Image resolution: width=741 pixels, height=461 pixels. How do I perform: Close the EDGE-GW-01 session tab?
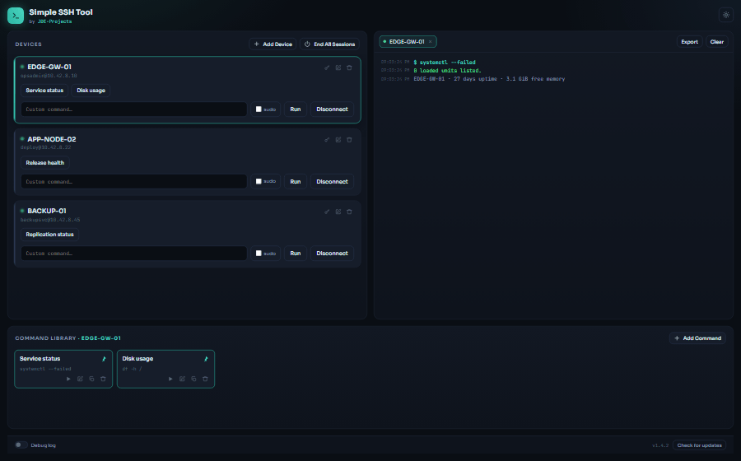tap(430, 42)
